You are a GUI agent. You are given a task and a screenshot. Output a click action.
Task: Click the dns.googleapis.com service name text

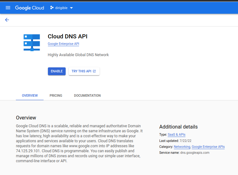[x=195, y=153]
